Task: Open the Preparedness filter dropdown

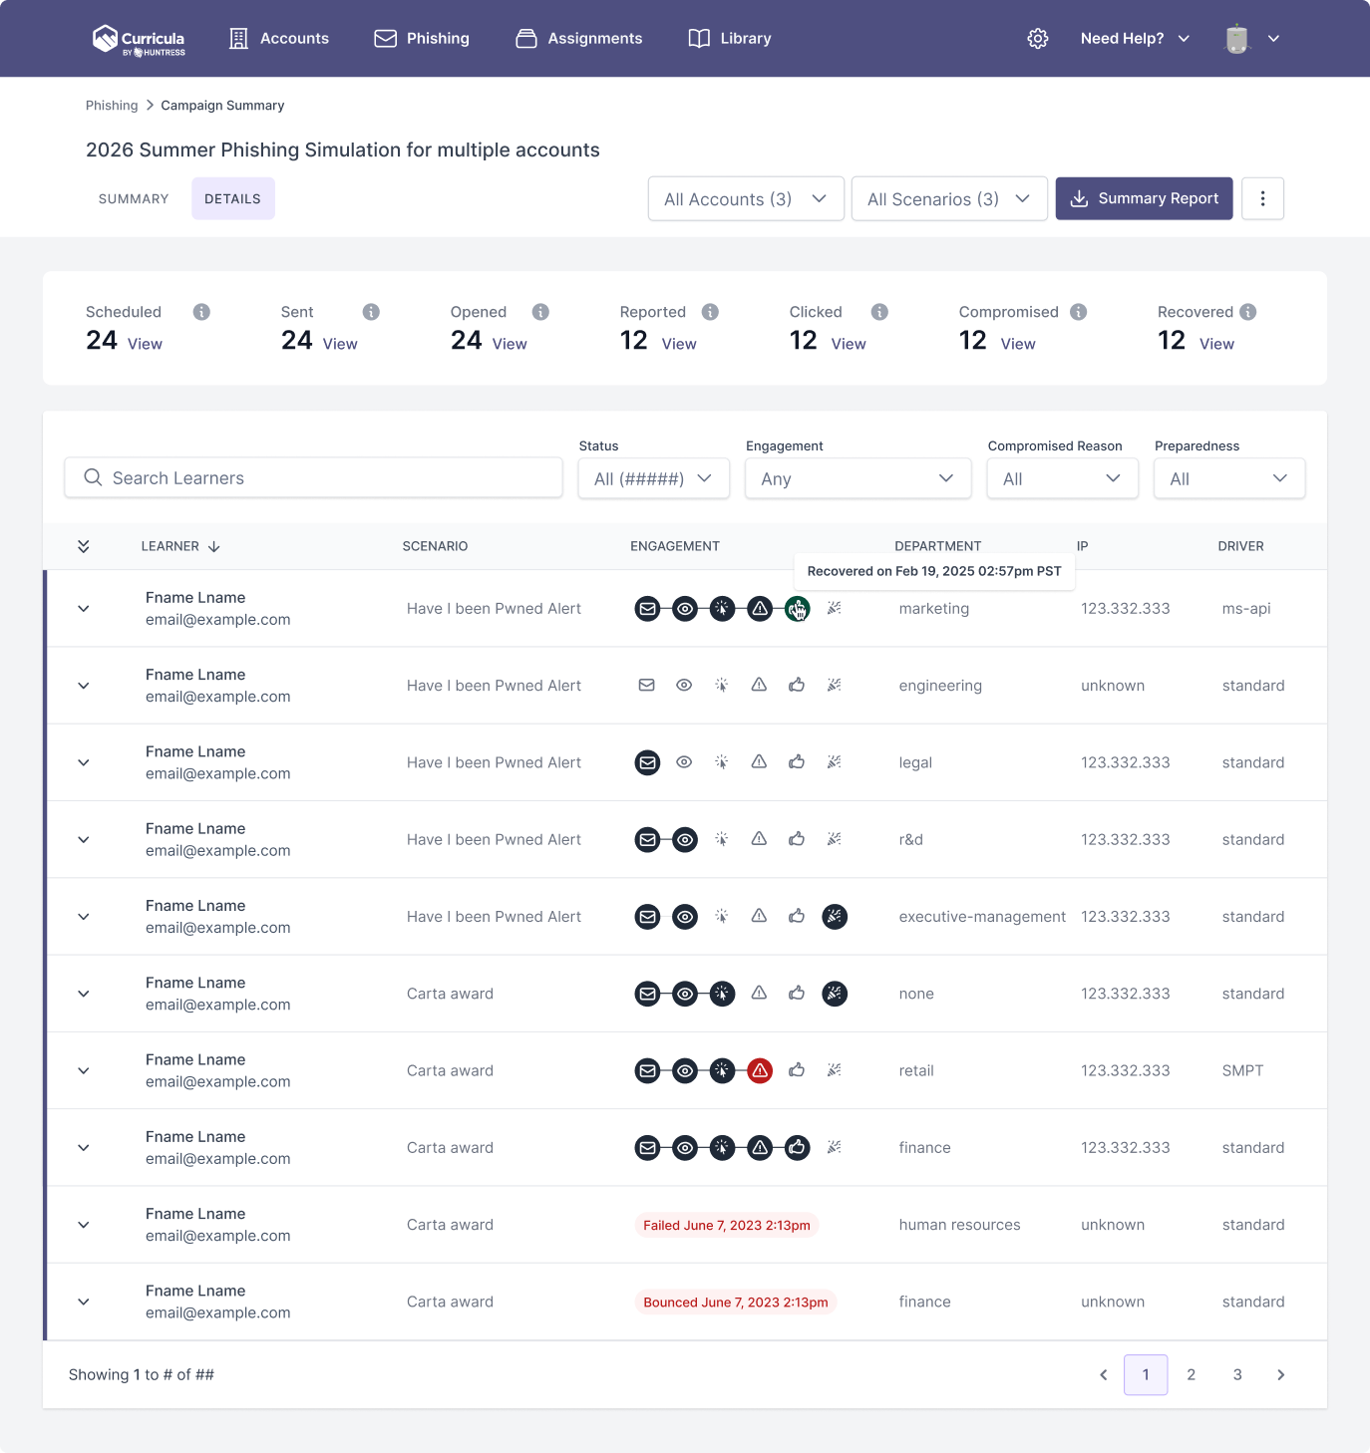Action: point(1229,478)
